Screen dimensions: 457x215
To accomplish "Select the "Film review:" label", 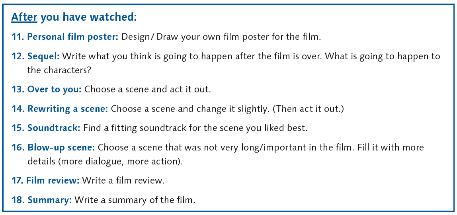I will point(53,181).
